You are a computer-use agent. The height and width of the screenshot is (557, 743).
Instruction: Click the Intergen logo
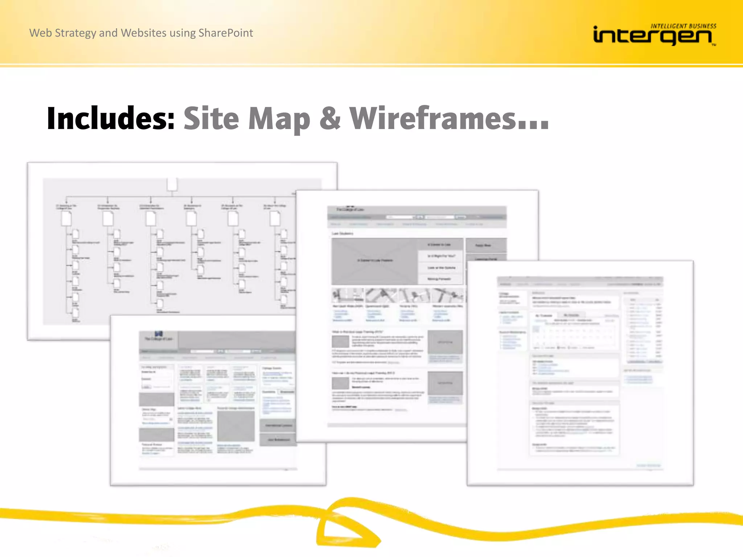click(654, 35)
